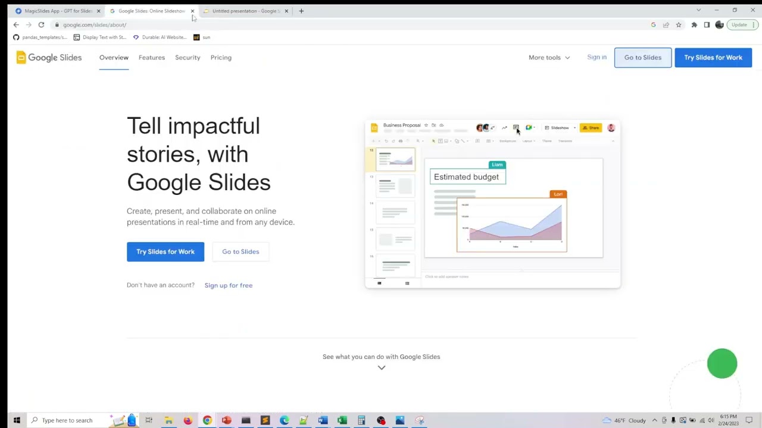Click the Google Slides logo
This screenshot has width=762, height=428.
[x=49, y=58]
